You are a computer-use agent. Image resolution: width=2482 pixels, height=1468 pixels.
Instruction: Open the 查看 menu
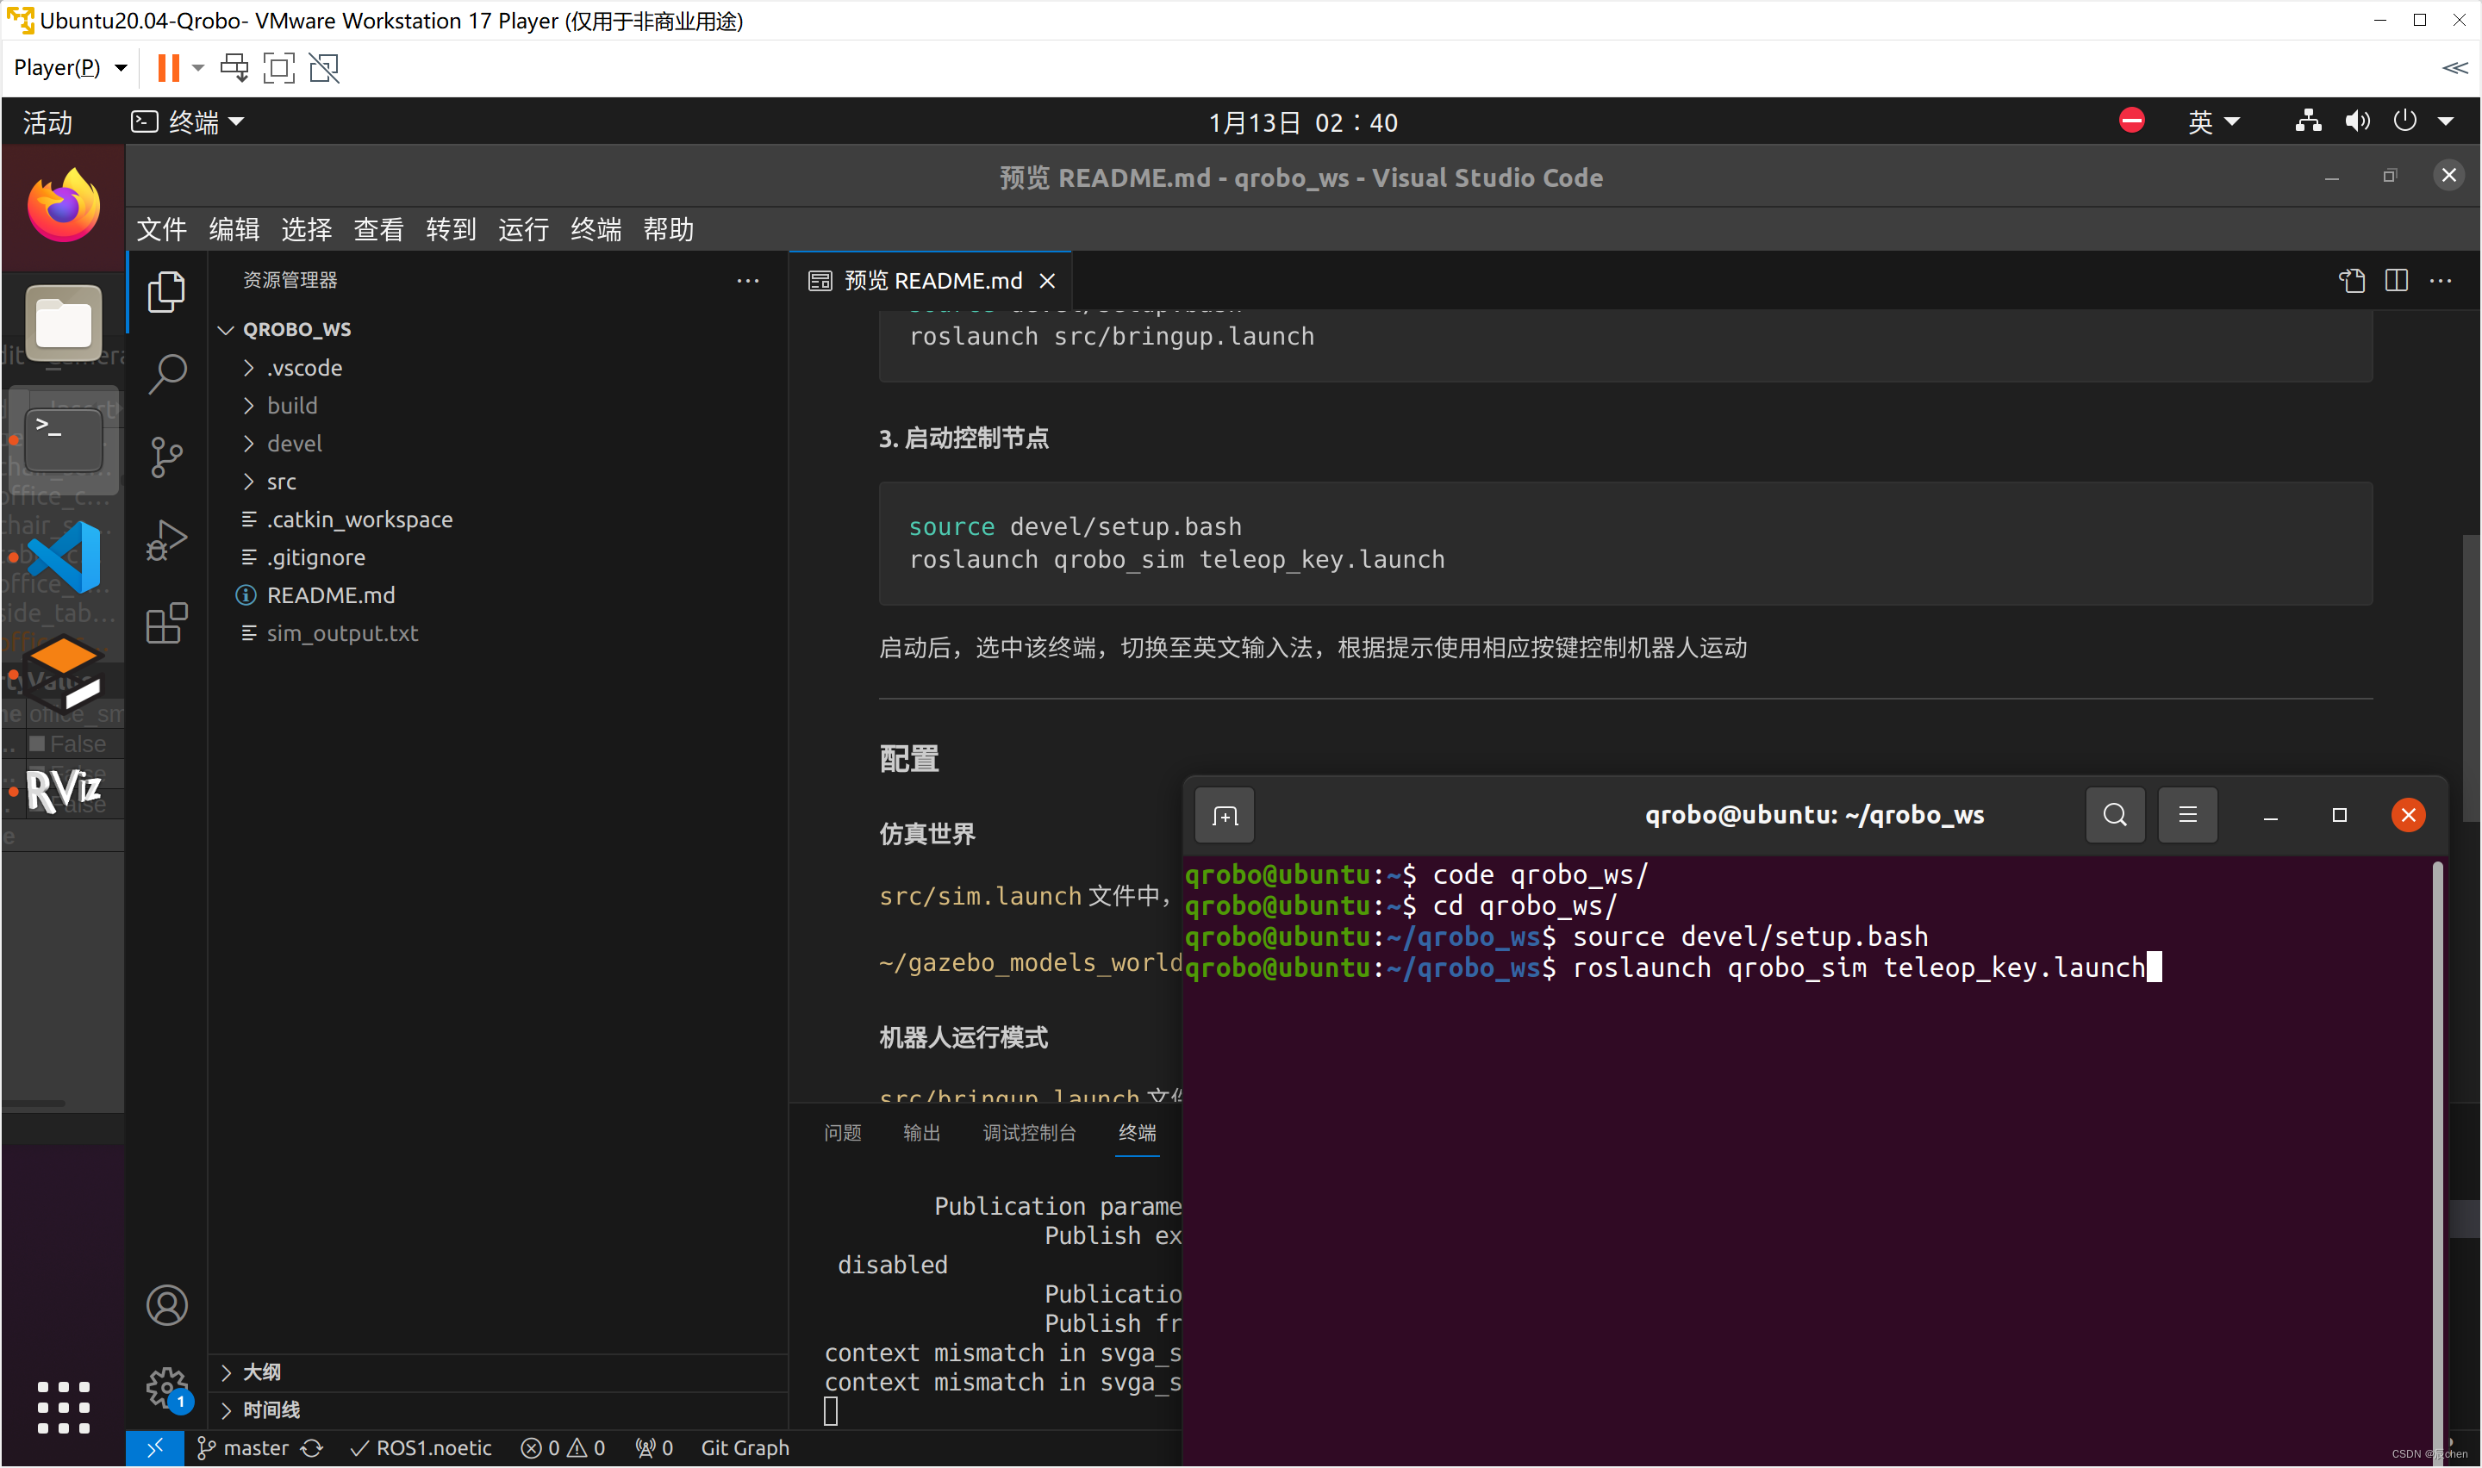pos(379,229)
